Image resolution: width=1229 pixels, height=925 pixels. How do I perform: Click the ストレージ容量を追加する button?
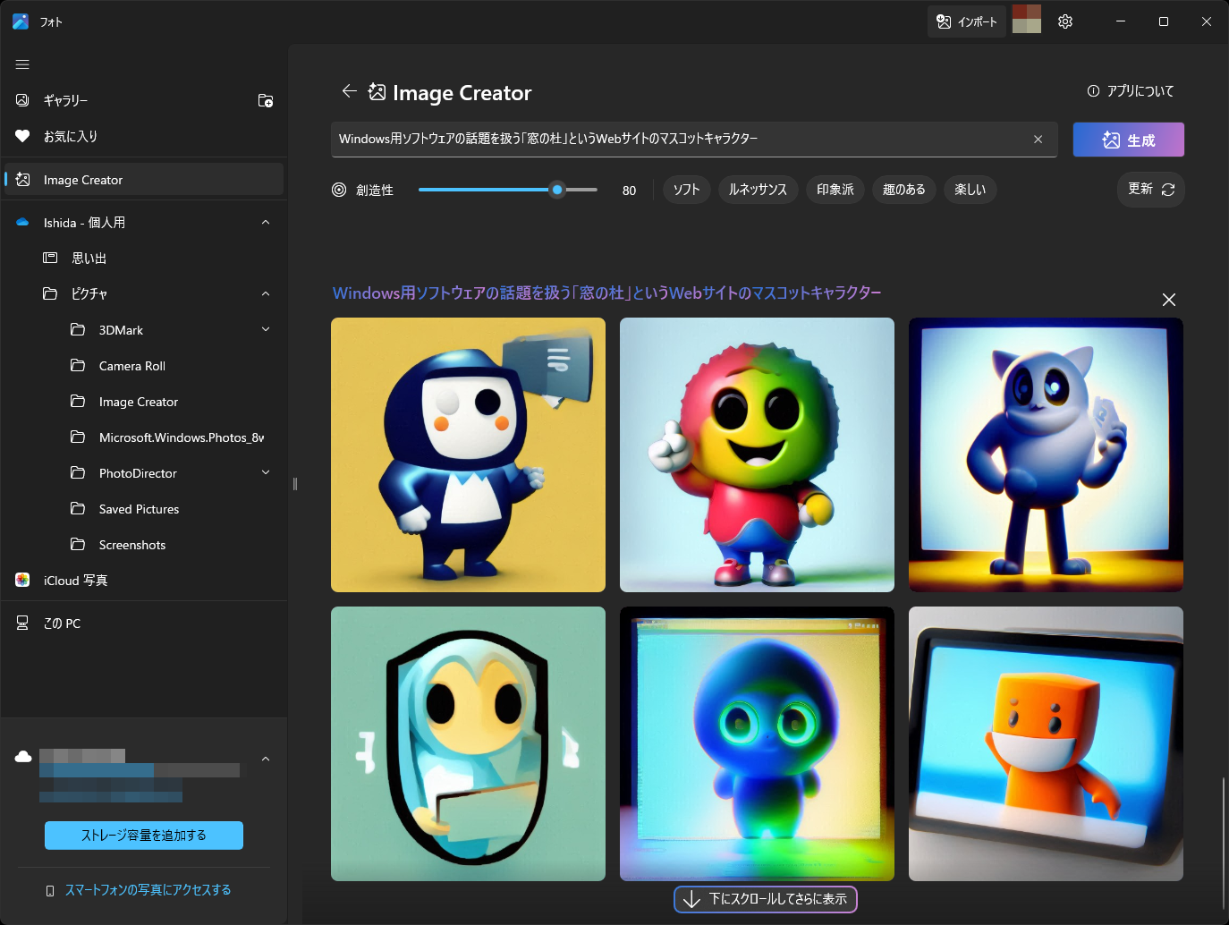coord(144,836)
